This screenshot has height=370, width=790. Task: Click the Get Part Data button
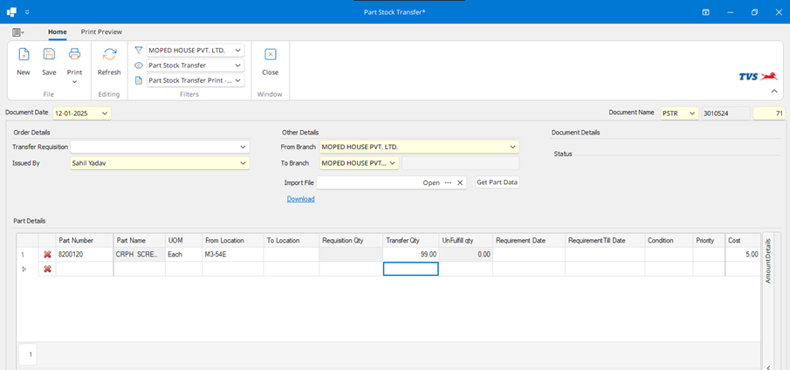pos(497,182)
